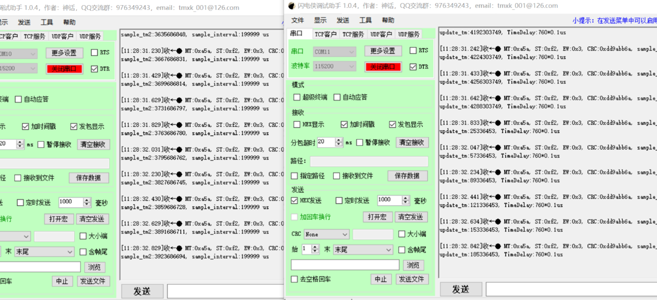Toggle RTS checkbox in right window
This screenshot has width=657, height=300.
(x=413, y=50)
